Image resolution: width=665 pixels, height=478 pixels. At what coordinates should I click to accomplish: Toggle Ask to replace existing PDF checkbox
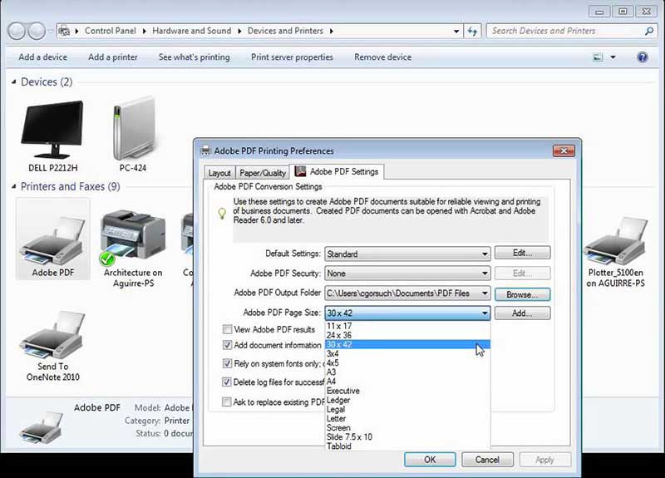click(227, 402)
